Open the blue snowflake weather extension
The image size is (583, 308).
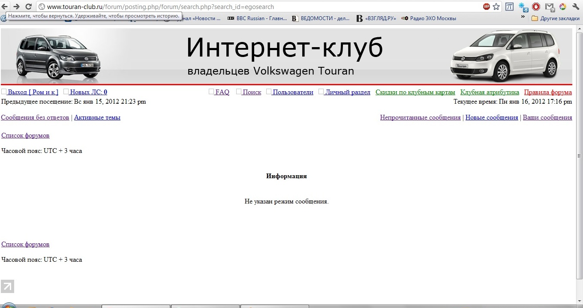[x=523, y=6]
